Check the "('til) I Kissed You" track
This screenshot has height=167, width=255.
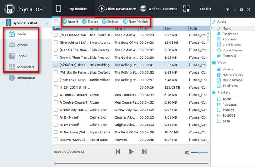[x=55, y=35]
